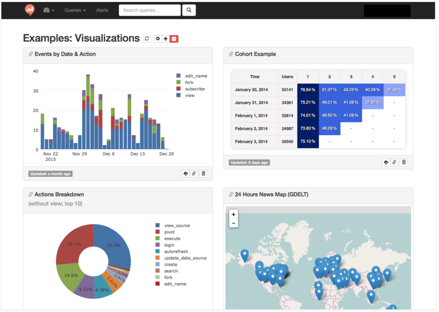Open dashboard settings gear icon
Image resolution: width=439 pixels, height=312 pixels.
158,39
